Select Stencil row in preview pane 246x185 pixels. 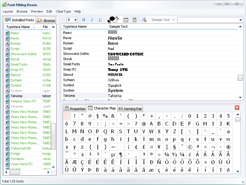149,75
